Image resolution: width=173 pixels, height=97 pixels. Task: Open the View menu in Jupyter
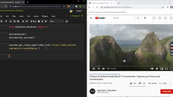[14, 16]
